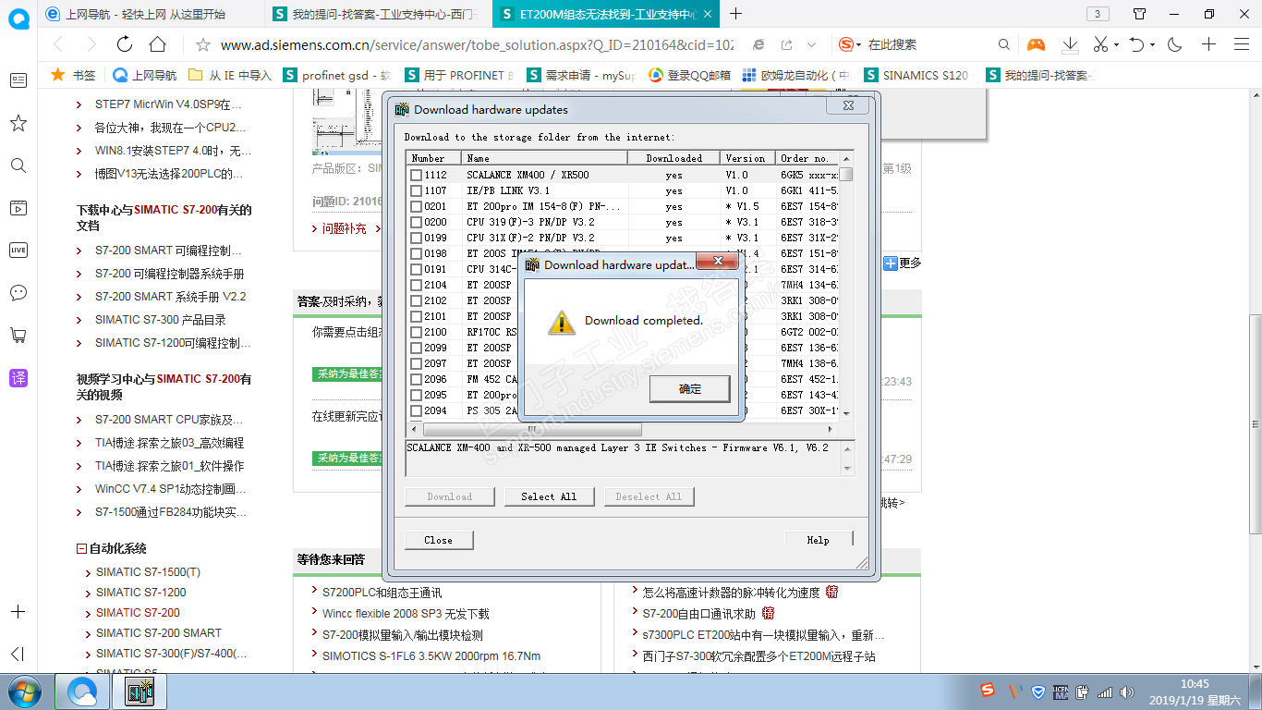This screenshot has height=710, width=1262.
Task: Reload the current page
Action: (x=125, y=44)
